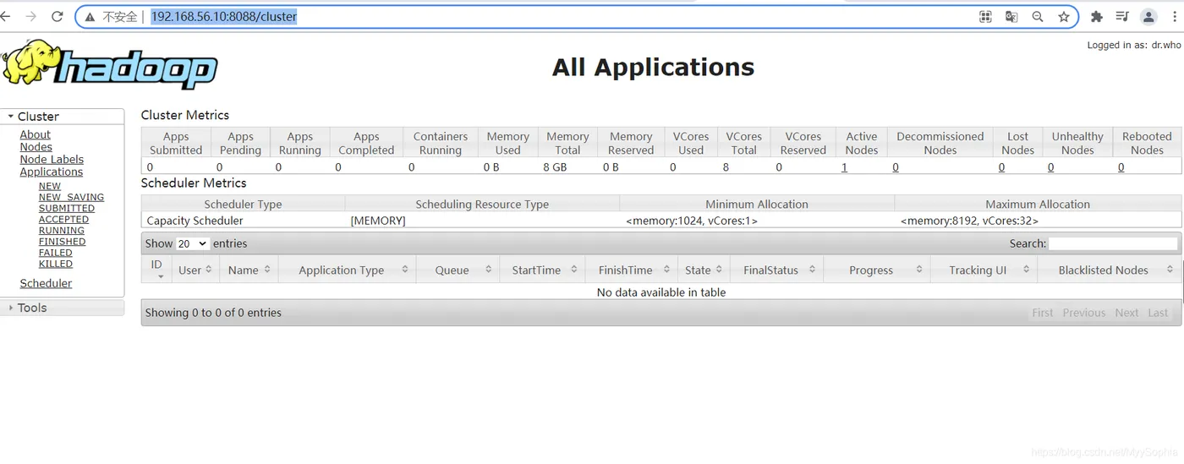Image resolution: width=1184 pixels, height=464 pixels.
Task: Filter applications by ACCEPTED state
Action: tap(63, 219)
